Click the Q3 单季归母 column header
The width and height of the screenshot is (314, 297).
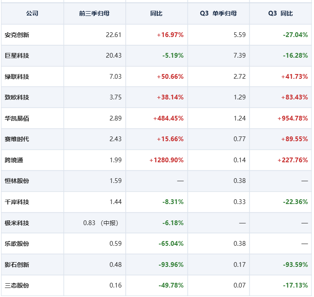click(218, 13)
